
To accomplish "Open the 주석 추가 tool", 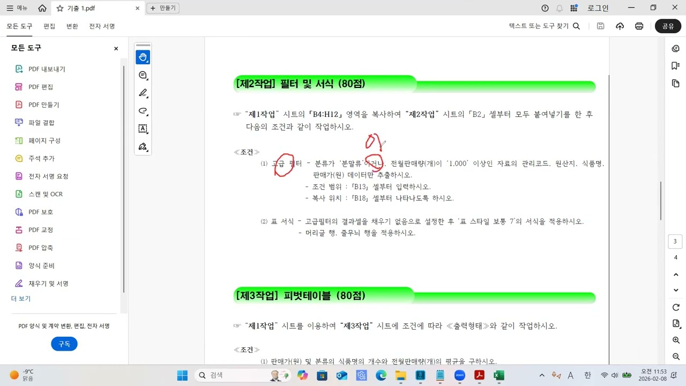I will tap(41, 158).
